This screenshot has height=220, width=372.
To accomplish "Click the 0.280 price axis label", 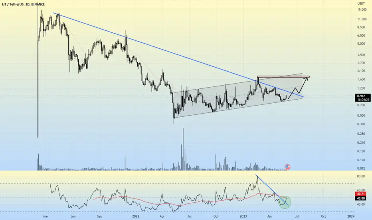I will pos(361,134).
